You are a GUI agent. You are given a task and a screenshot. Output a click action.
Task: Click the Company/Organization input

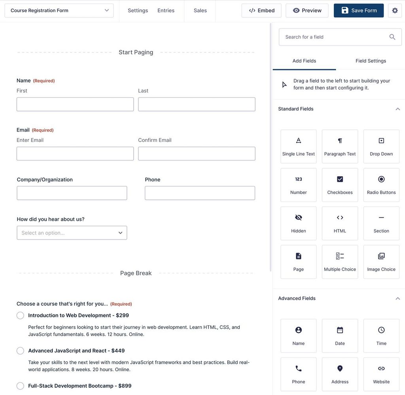pyautogui.click(x=72, y=193)
